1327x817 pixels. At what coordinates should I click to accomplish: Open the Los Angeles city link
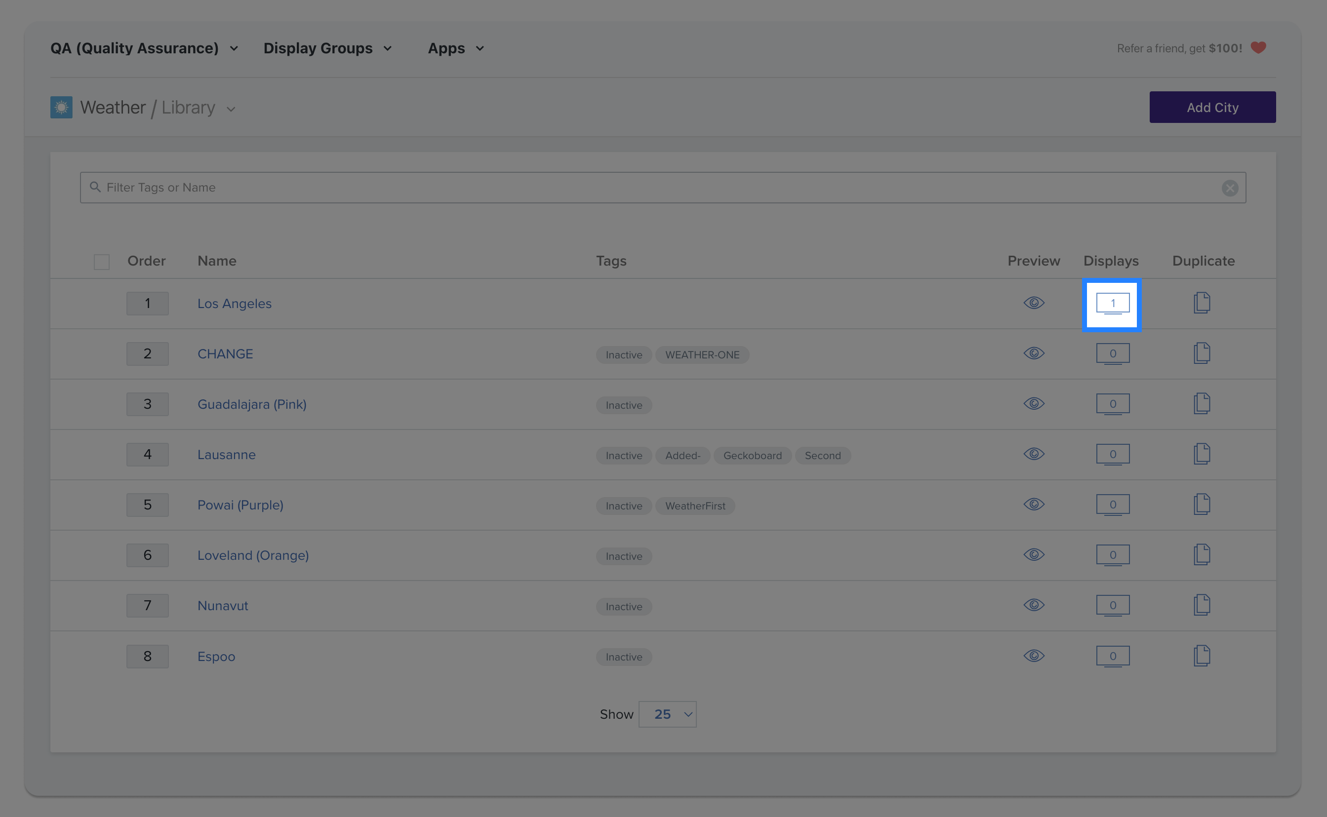234,304
